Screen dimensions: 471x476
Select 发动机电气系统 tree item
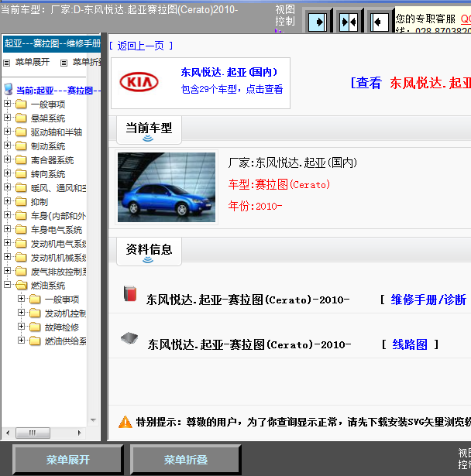click(58, 244)
